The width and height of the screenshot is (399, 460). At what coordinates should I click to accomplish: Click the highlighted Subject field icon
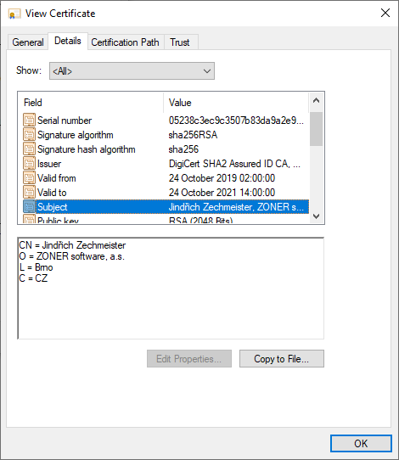pyautogui.click(x=29, y=206)
